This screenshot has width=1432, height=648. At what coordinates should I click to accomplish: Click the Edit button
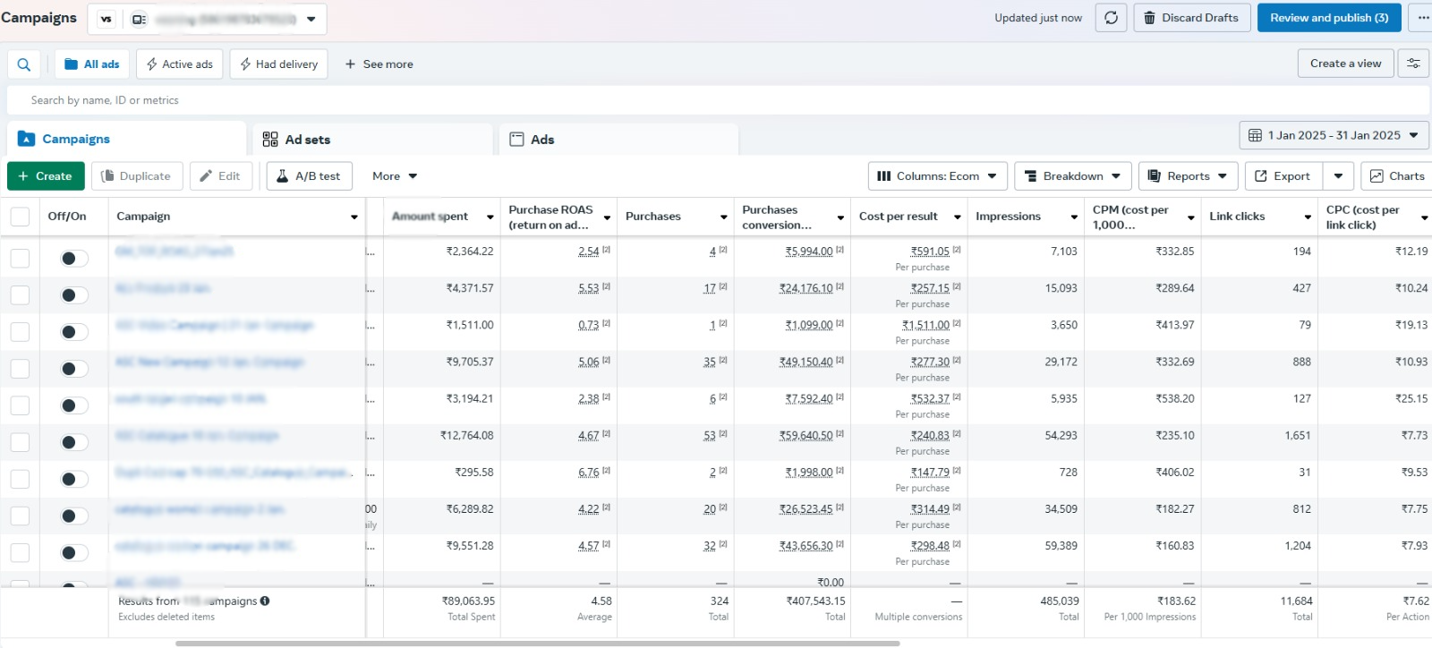click(221, 176)
